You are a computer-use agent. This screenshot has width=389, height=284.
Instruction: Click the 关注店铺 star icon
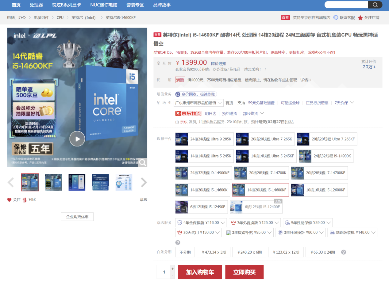pos(360,18)
